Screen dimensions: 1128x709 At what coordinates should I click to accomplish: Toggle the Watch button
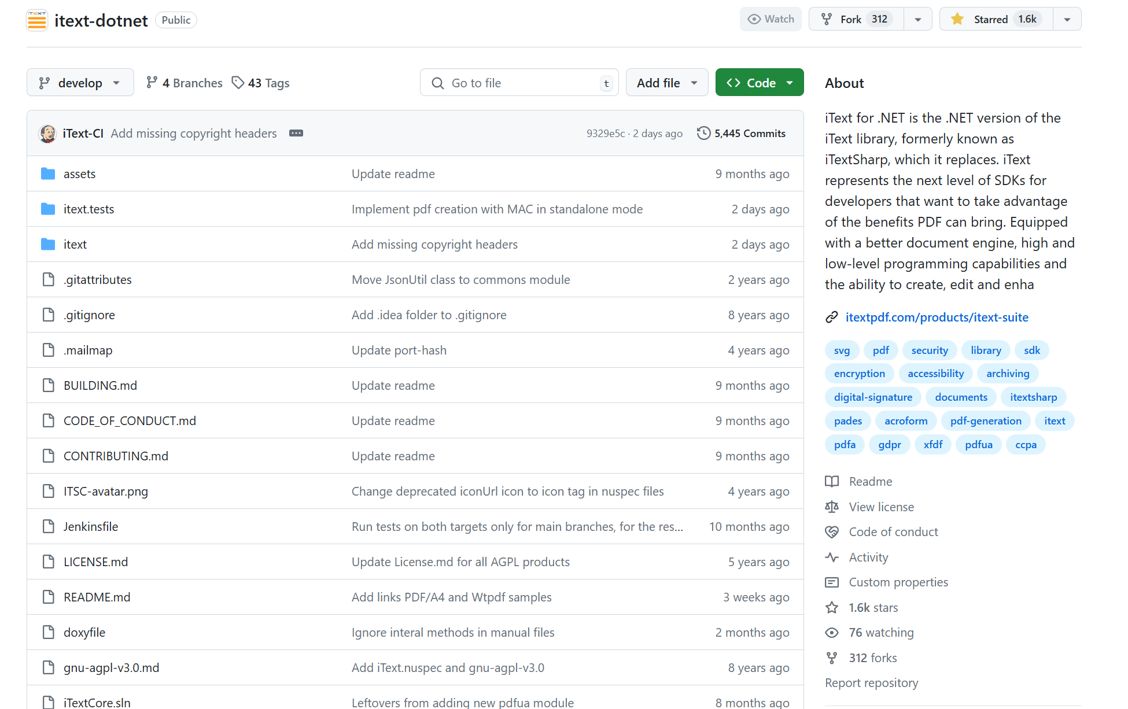(771, 19)
